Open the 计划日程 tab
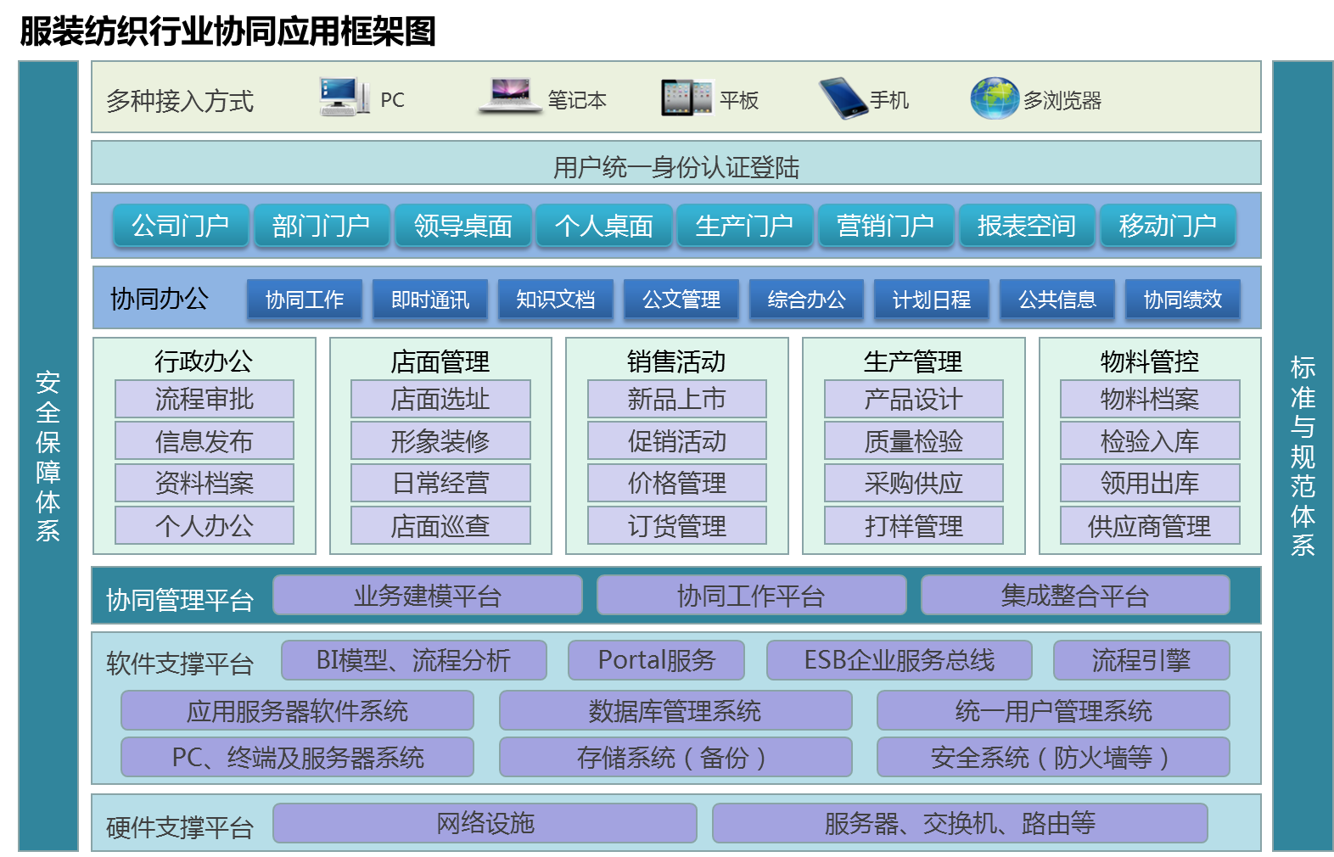Image resolution: width=1334 pixels, height=857 pixels. pyautogui.click(x=932, y=300)
